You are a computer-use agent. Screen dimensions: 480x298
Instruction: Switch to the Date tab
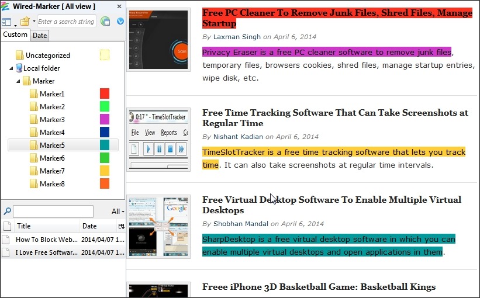click(x=40, y=36)
